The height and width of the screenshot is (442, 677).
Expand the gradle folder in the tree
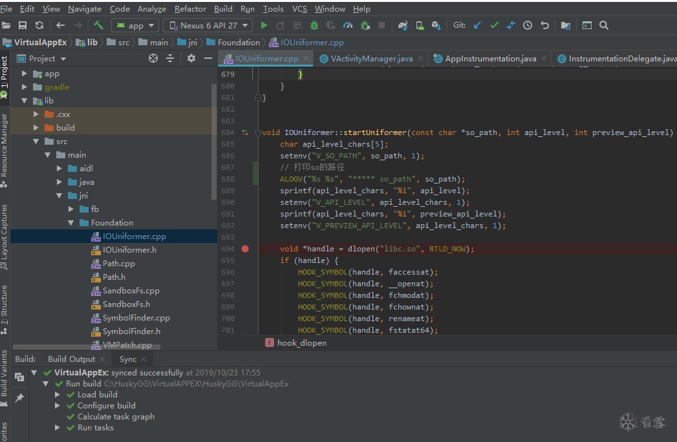point(25,87)
